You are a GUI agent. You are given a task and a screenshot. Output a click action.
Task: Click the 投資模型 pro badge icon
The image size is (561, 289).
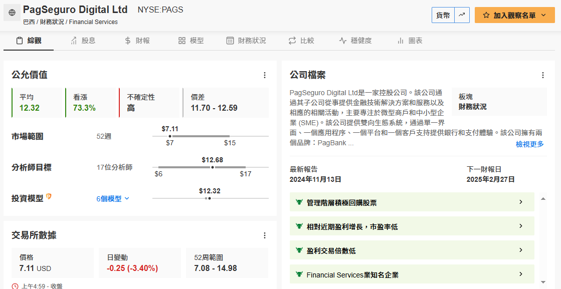point(49,196)
